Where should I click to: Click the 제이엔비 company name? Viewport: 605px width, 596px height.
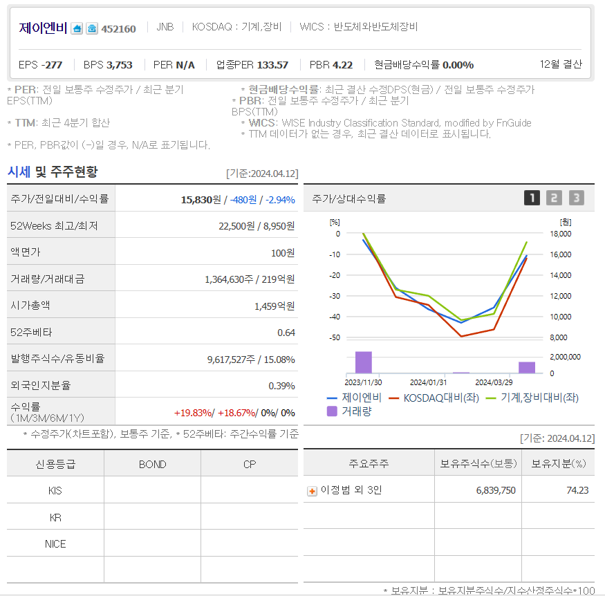pyautogui.click(x=43, y=28)
